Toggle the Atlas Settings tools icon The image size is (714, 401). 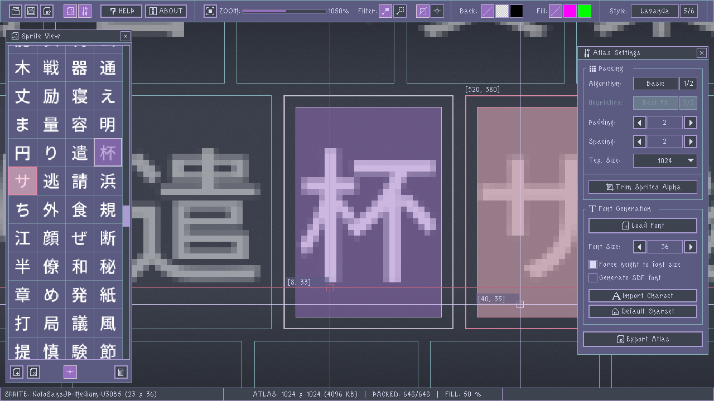coord(85,11)
